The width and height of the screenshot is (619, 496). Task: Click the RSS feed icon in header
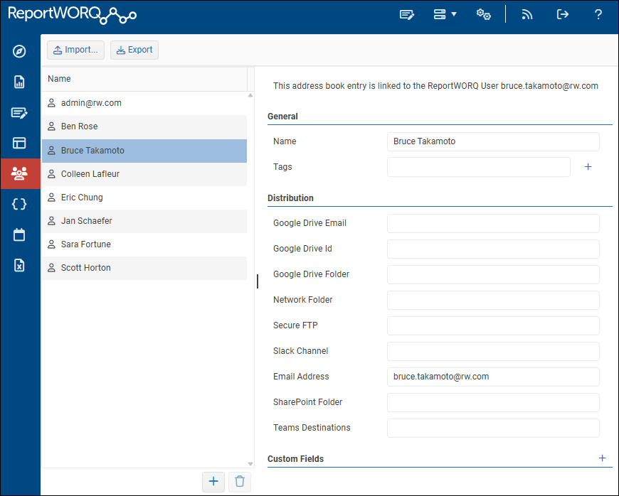point(527,14)
